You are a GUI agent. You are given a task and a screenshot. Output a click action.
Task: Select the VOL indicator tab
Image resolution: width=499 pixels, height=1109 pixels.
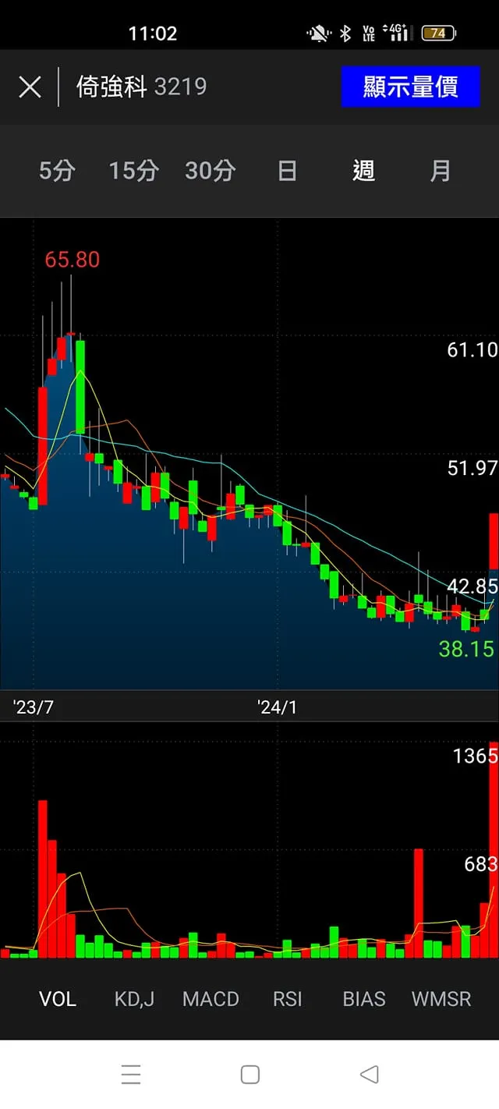(58, 999)
